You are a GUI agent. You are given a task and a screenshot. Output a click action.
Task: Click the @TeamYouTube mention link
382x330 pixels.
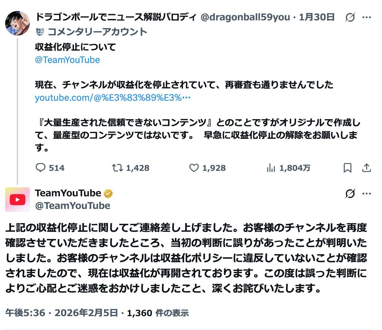click(67, 60)
